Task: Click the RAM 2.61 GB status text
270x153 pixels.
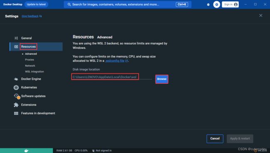Action: coord(64,151)
